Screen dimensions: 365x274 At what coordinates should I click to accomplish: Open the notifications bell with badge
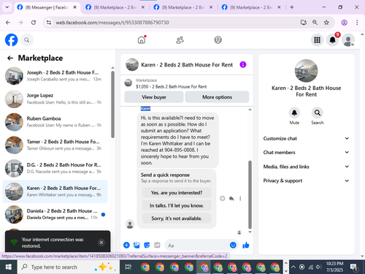pyautogui.click(x=333, y=40)
